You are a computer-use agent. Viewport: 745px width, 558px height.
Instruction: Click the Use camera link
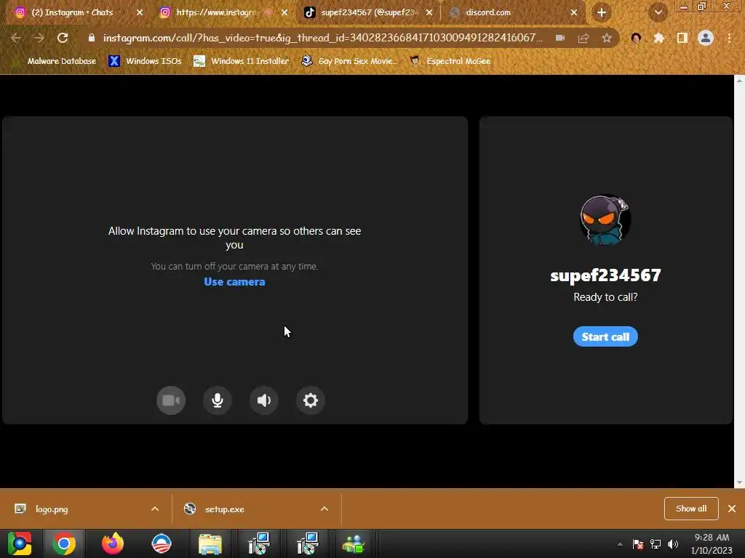[235, 282]
